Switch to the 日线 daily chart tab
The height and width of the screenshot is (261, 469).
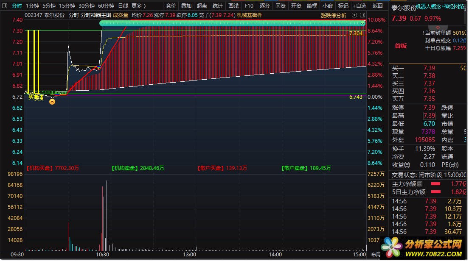[123, 6]
